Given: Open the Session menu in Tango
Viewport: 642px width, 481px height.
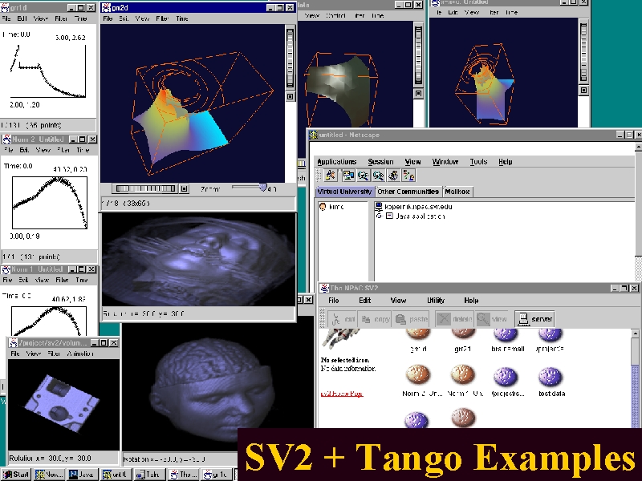Looking at the screenshot, I should [x=380, y=162].
